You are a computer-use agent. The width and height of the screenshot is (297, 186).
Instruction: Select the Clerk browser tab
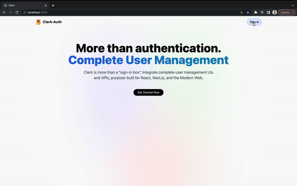coord(25,5)
